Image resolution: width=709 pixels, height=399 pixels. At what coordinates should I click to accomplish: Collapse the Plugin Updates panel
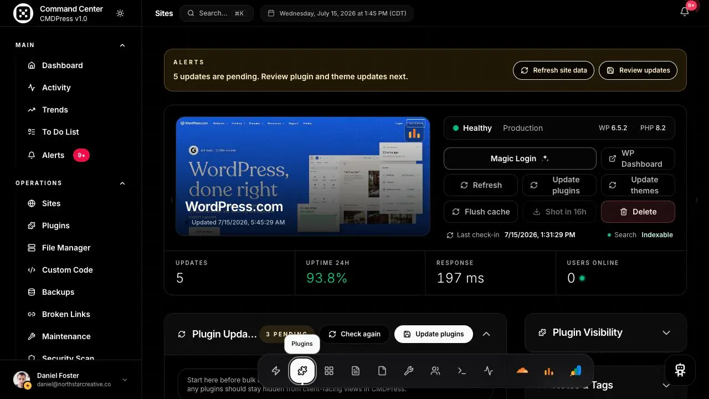[x=486, y=334]
